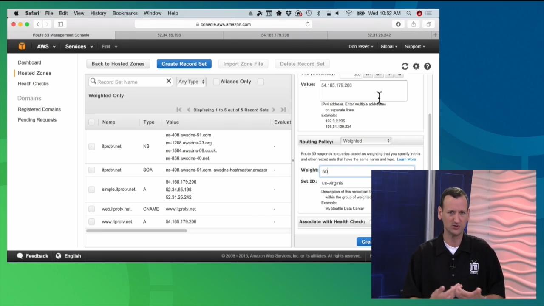Add a new Safari tab

point(435,35)
